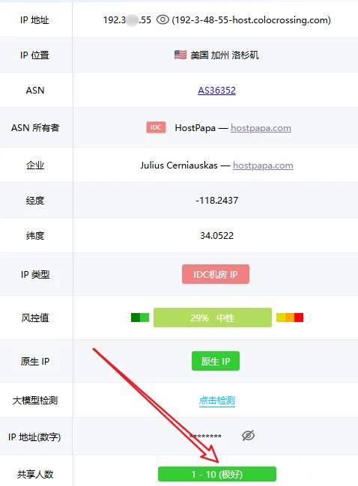Click the hostname 192-3-48-55-host.colocrossing.com
Viewport: 358px width, 486px height.
point(251,19)
